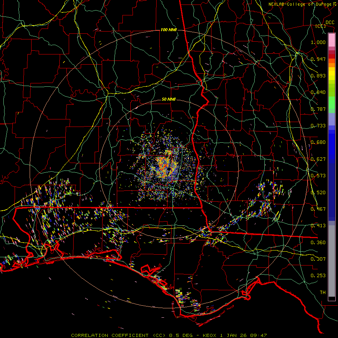Click the '0.520' scale value
This screenshot has height=338, width=338.
pos(318,193)
